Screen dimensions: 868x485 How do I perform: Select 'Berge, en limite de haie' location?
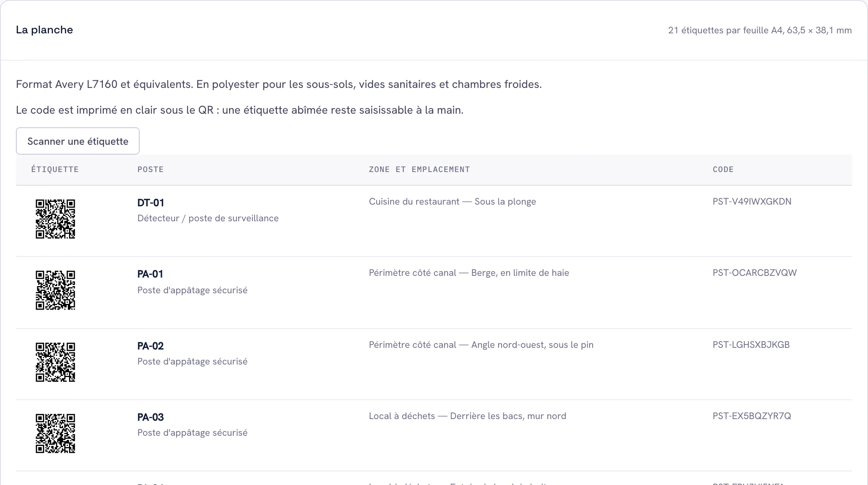[520, 273]
